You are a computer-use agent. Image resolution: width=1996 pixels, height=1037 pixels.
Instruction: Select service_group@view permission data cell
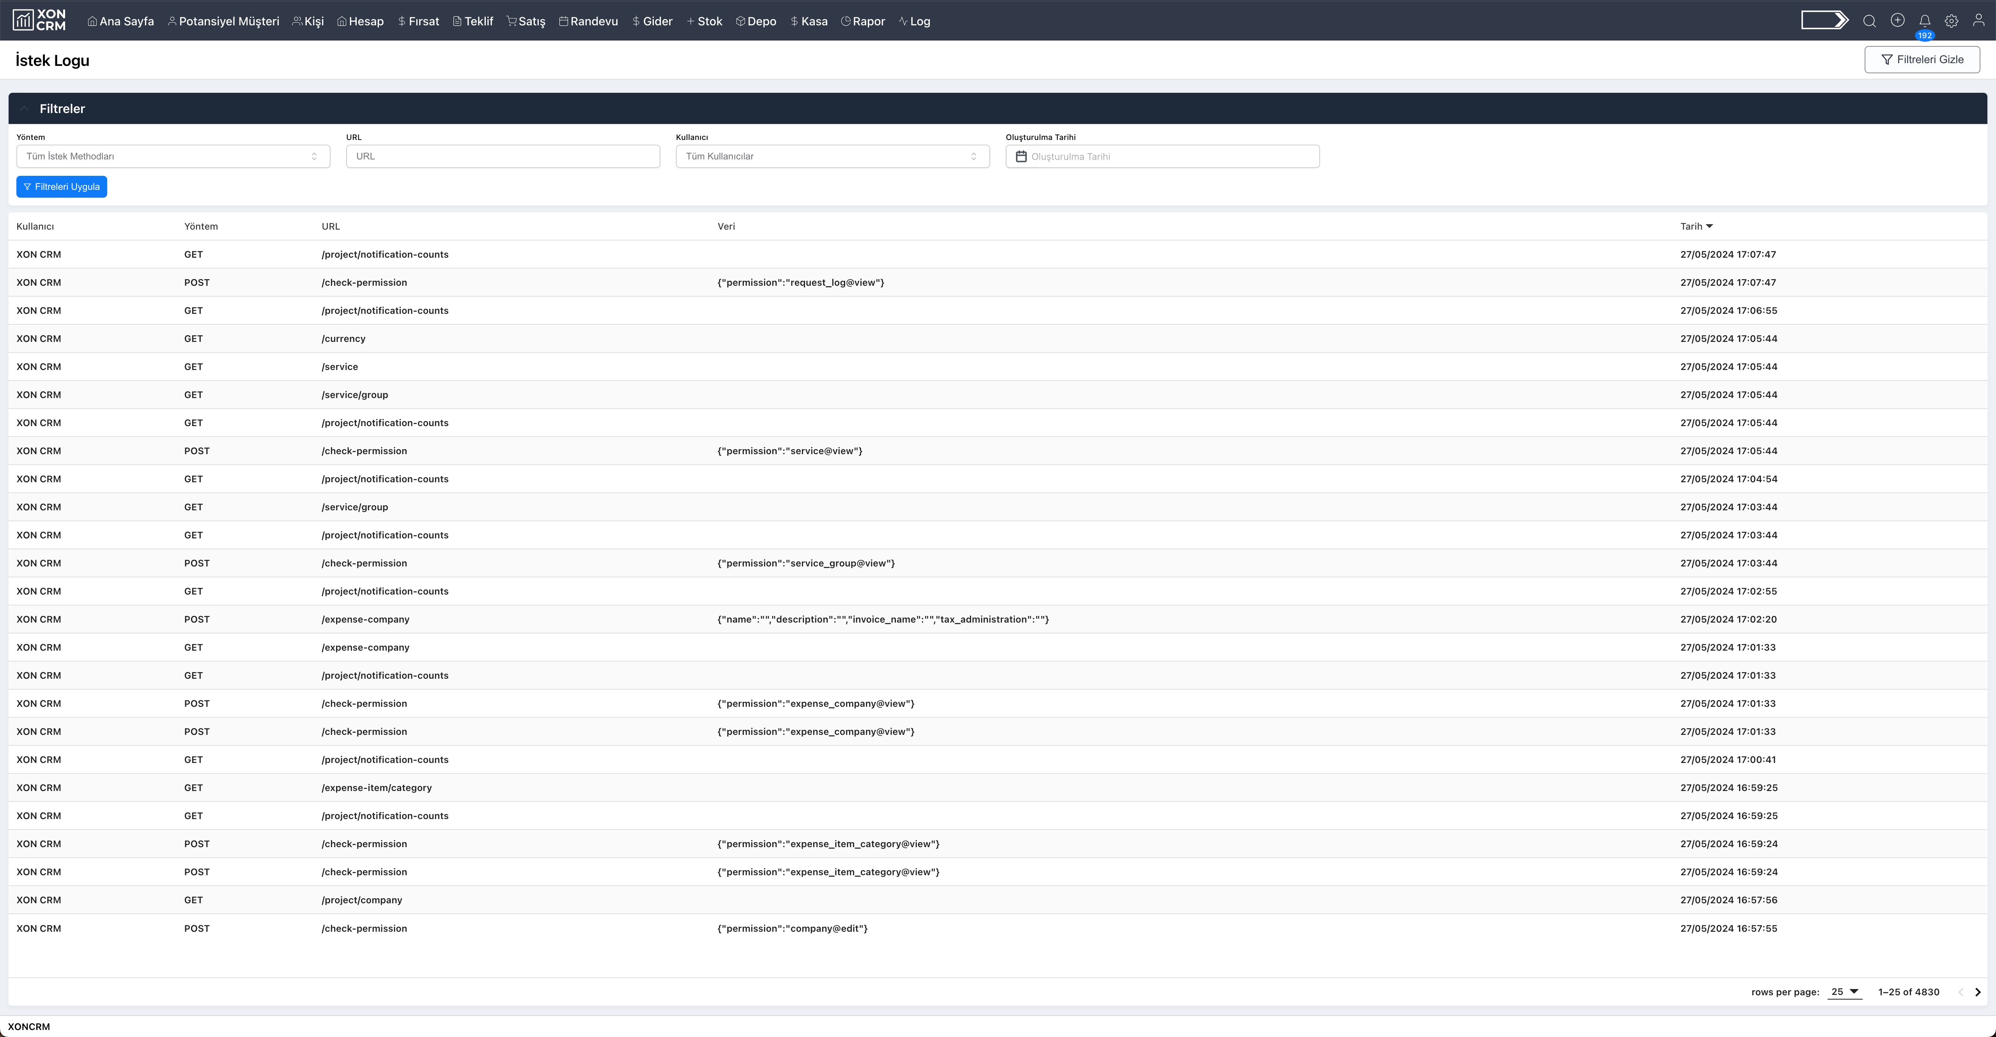806,563
